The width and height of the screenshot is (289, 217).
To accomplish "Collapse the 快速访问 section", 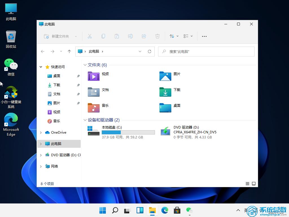I will click(x=41, y=67).
